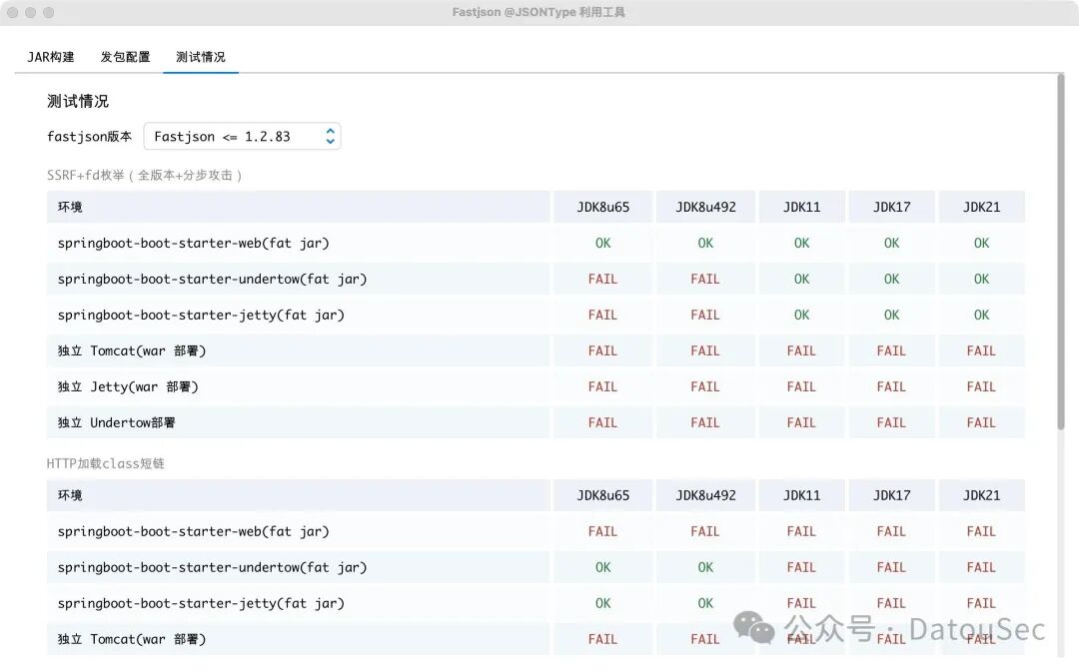Click OK for starter-jetty JDK17 in SSRF table

click(891, 315)
